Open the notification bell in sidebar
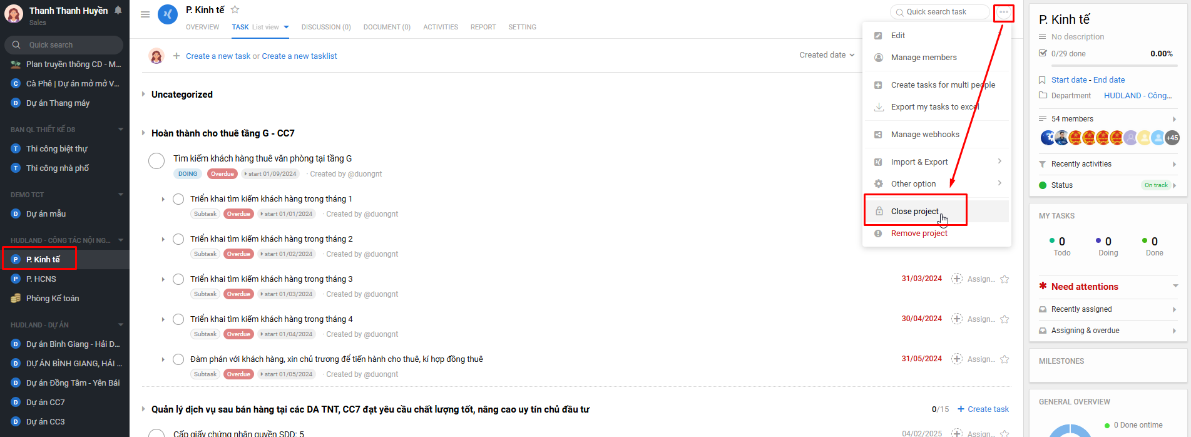1191x437 pixels. click(x=118, y=10)
